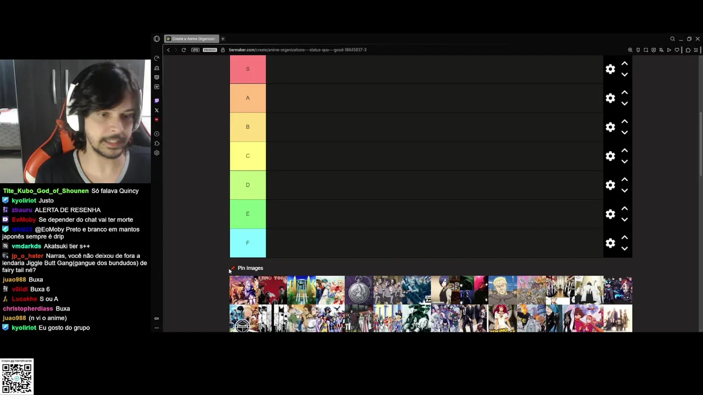
Task: Move tier S row up
Action: click(x=624, y=64)
